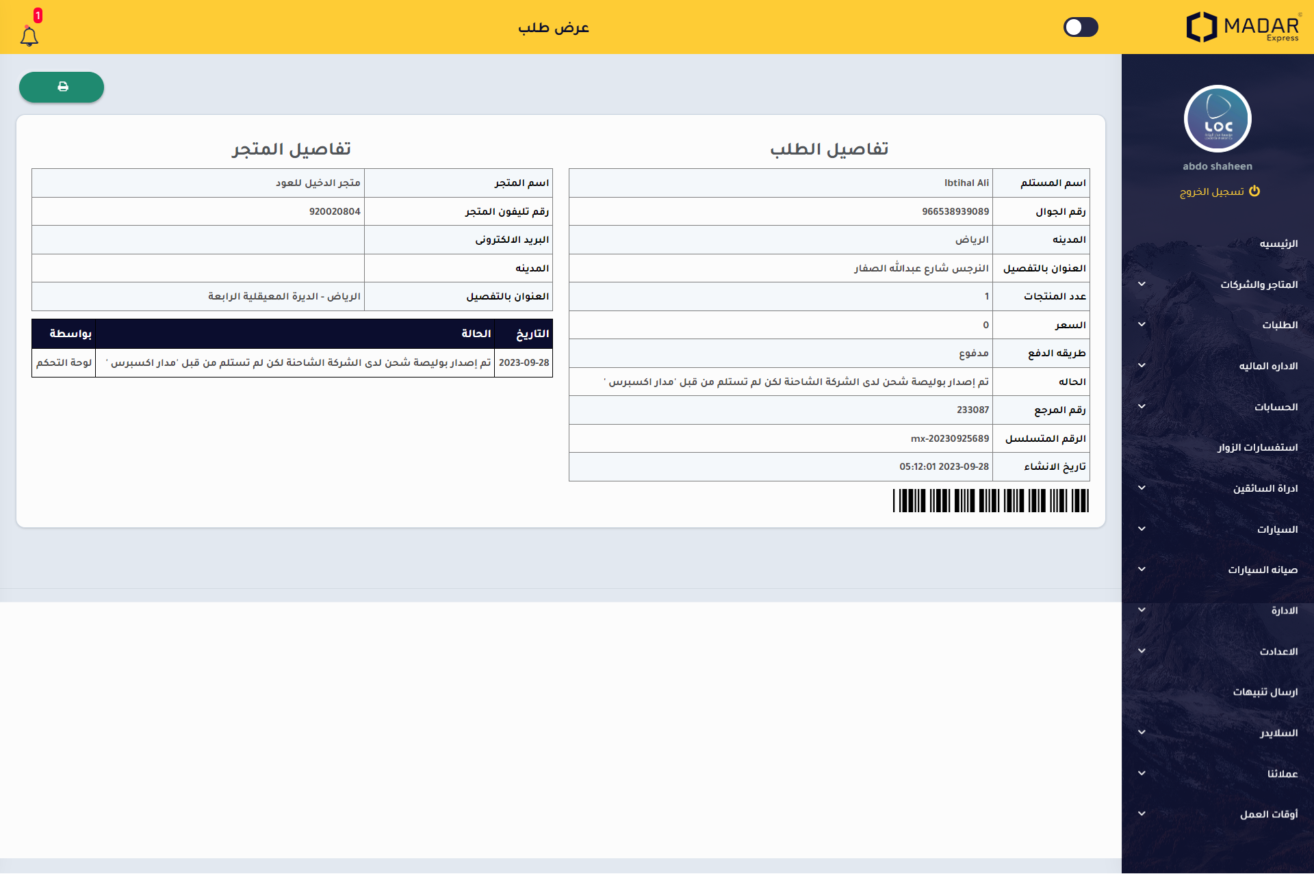Expand الحسابات chevron arrow

(x=1142, y=406)
